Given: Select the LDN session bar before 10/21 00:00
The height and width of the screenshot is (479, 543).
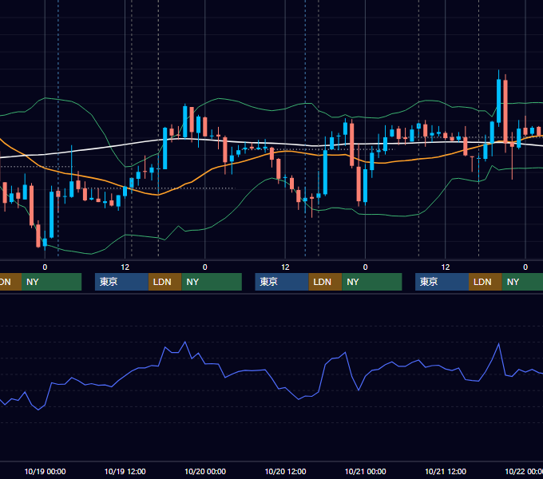Looking at the screenshot, I should point(325,282).
